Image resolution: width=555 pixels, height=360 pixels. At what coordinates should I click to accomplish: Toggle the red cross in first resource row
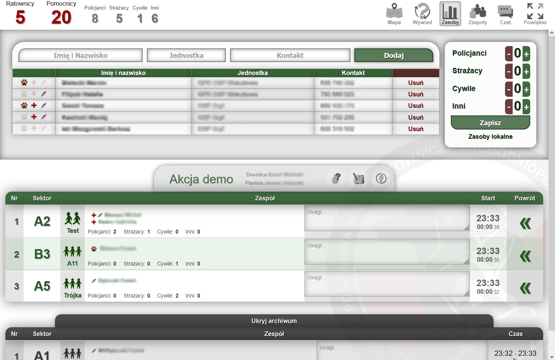34,82
